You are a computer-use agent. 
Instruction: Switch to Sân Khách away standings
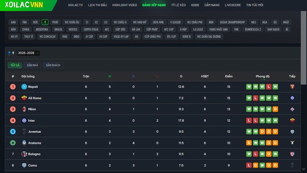pos(53,65)
